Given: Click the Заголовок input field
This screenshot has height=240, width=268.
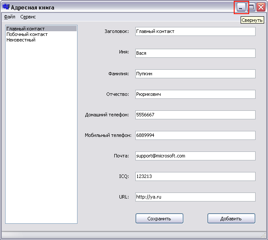Looking at the screenshot, I should click(195, 31).
